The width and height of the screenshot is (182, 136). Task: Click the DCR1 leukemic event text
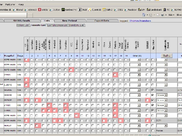159,120
